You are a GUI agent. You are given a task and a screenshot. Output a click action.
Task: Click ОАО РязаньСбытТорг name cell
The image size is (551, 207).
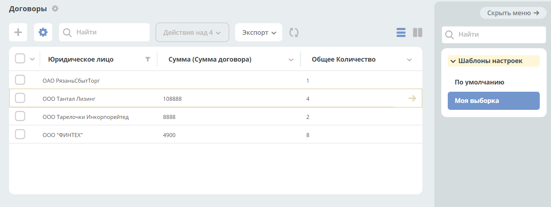[x=71, y=80]
